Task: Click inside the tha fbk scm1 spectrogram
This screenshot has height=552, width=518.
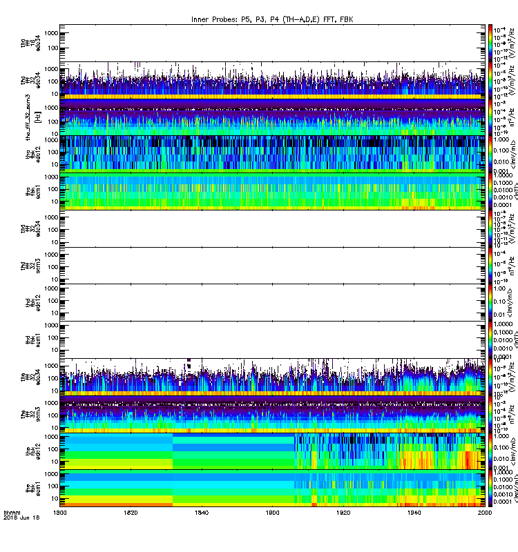Action: pos(272,192)
